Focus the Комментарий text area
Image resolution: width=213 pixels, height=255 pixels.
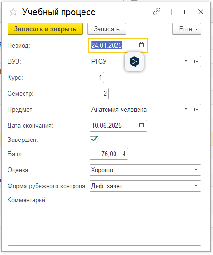[x=105, y=225]
